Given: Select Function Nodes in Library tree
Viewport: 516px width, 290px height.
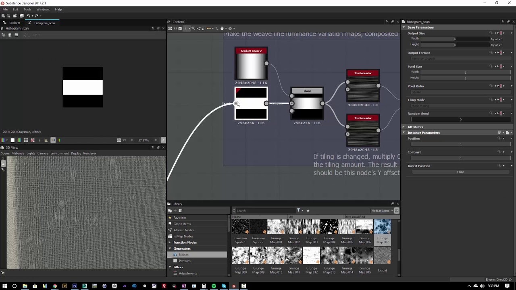Looking at the screenshot, I should tap(185, 242).
